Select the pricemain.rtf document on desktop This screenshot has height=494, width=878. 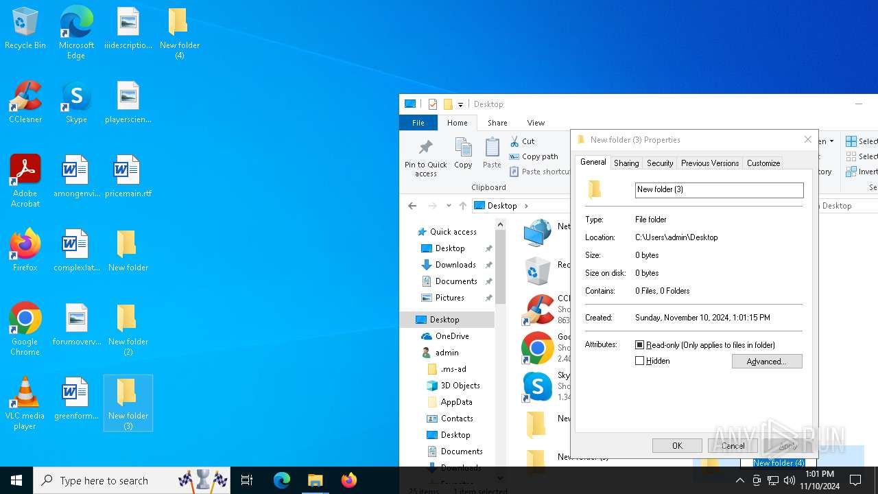click(128, 177)
